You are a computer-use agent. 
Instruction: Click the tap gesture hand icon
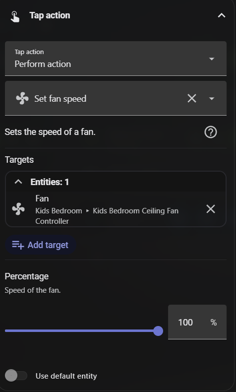(15, 16)
